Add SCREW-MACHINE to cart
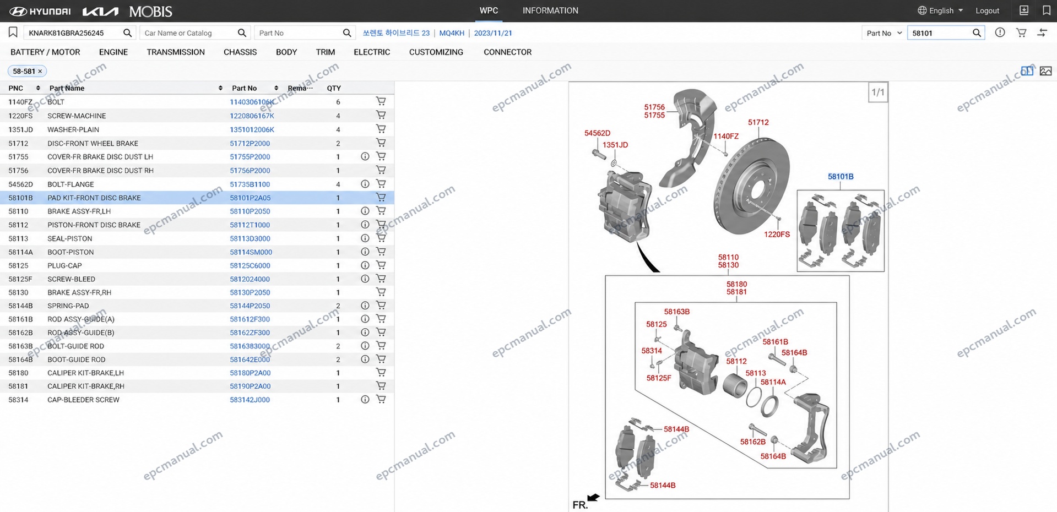Image resolution: width=1057 pixels, height=512 pixels. point(381,115)
